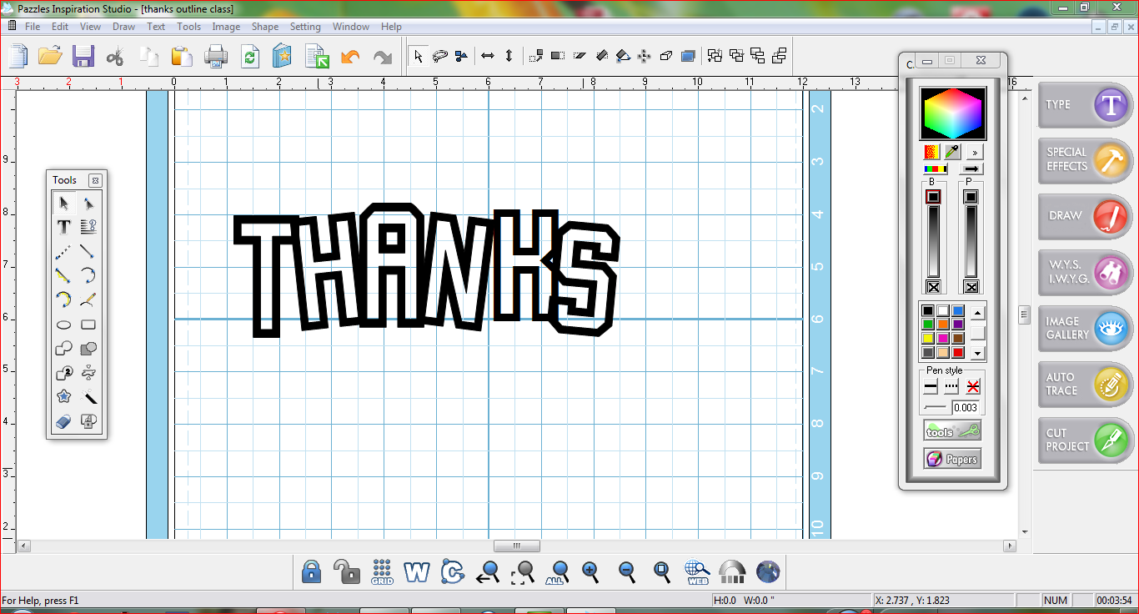Toggle the unlock padlock icon
The height and width of the screenshot is (614, 1139).
tap(346, 571)
